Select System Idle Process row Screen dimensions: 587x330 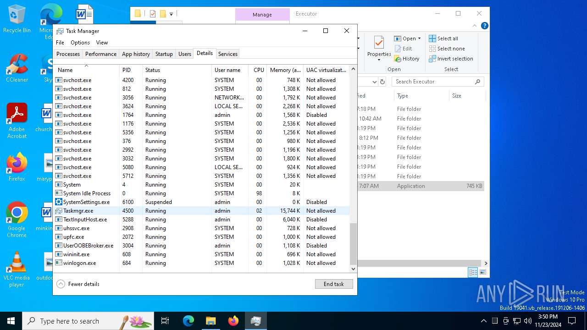point(201,193)
